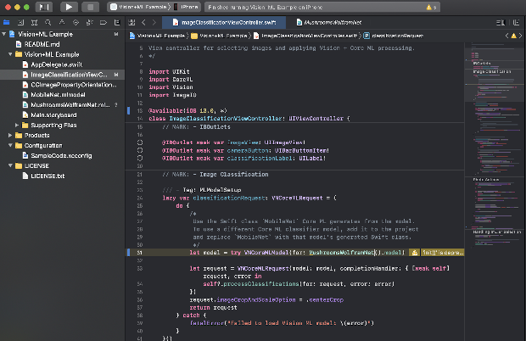The height and width of the screenshot is (341, 526).
Task: Toggle the imageView IBOutlet connection circle
Action: point(140,144)
